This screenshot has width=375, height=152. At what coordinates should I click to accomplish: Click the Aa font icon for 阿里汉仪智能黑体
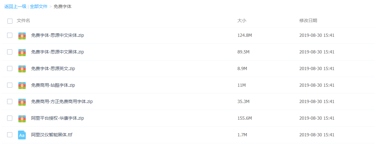[22, 135]
